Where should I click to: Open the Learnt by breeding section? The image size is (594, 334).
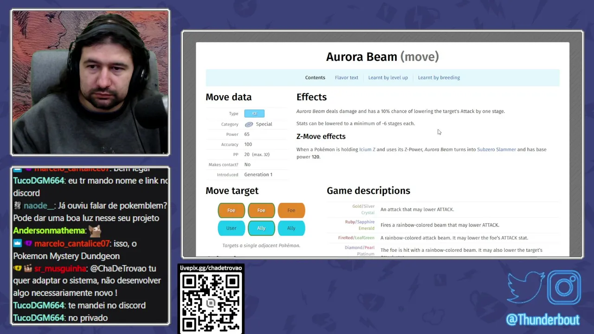pyautogui.click(x=439, y=77)
